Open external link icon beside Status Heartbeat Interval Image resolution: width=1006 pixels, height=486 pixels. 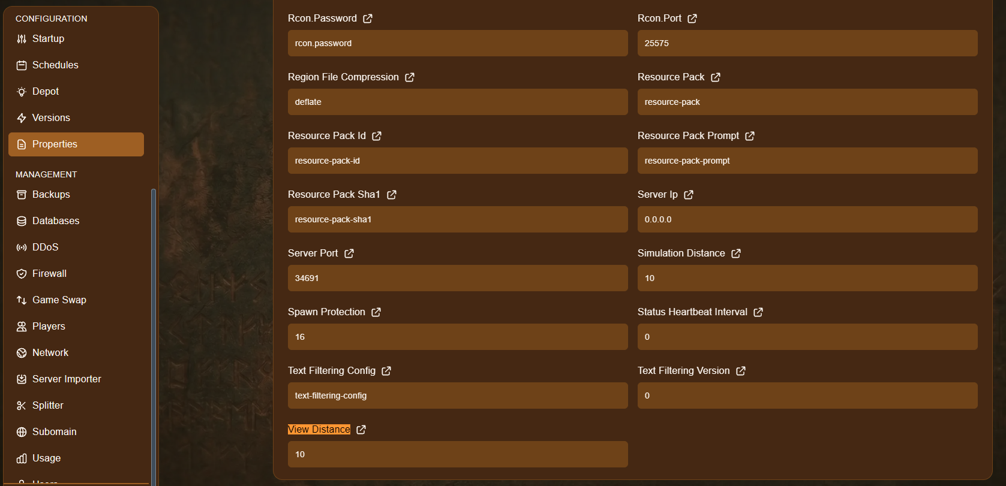(x=758, y=312)
